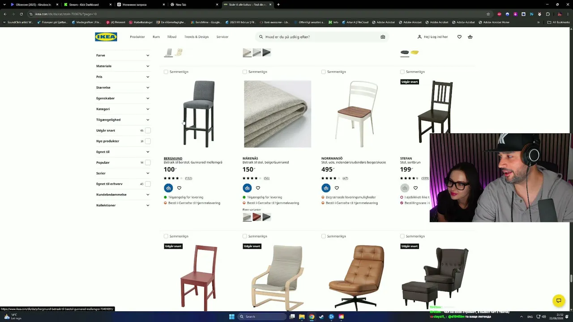Open the Pinterest bookmark
Viewport: 573px width, 322px height.
coord(116,22)
